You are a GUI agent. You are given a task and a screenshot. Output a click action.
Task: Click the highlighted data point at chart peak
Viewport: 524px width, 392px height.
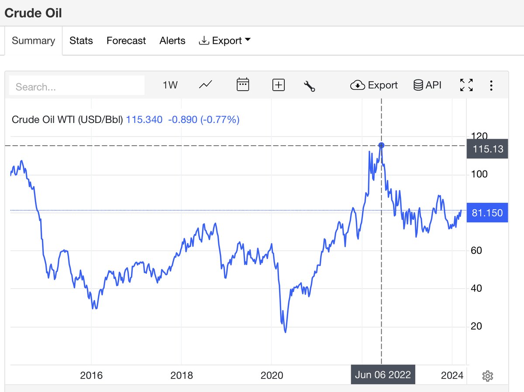[x=382, y=145]
